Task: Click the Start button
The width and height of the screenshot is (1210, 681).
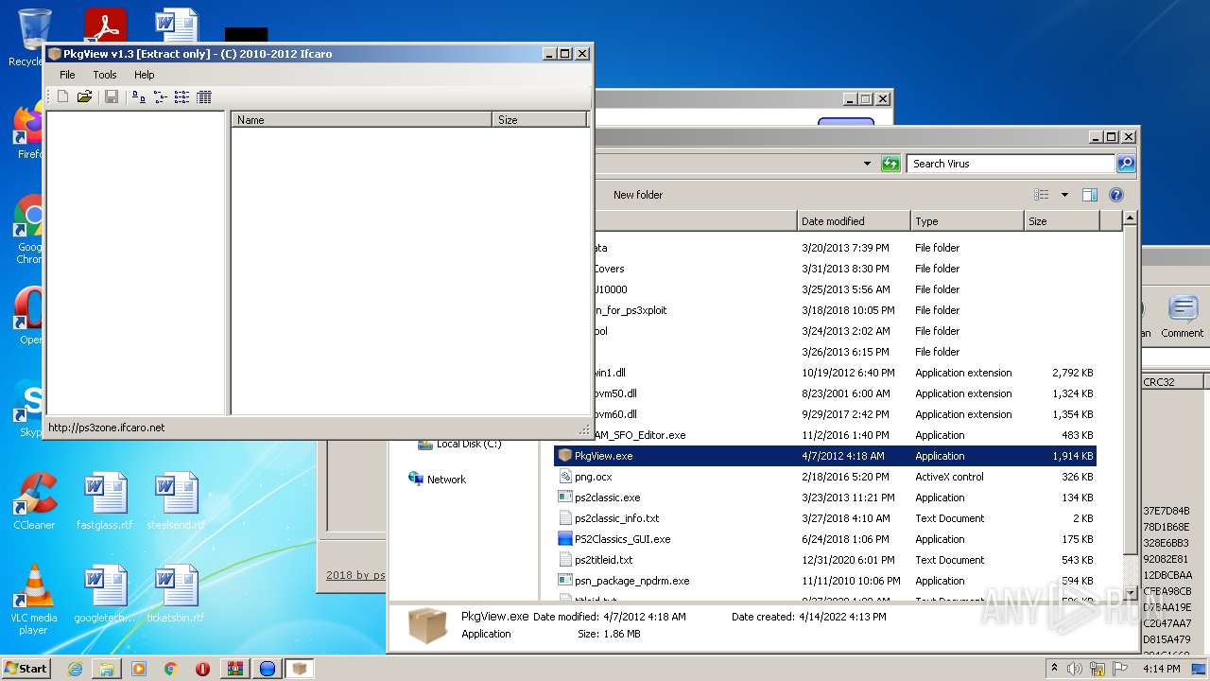Action: point(26,668)
